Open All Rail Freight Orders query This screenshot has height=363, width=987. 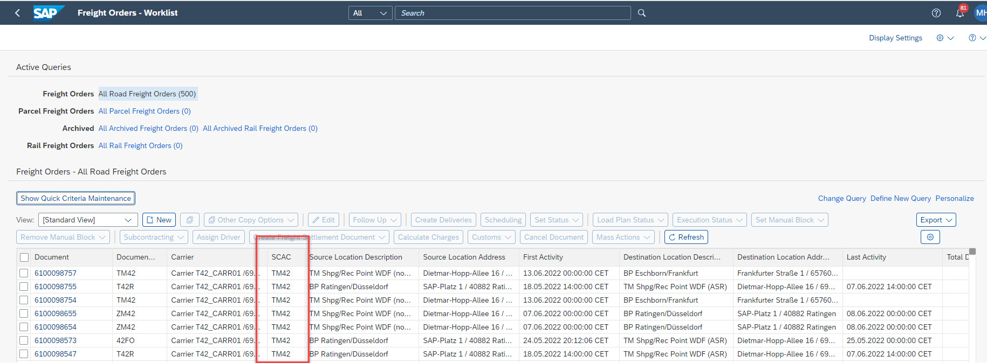[x=140, y=145]
